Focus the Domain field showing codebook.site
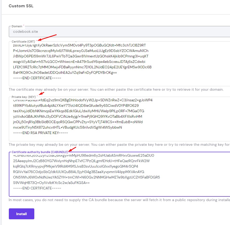Screen dimensions: 230x225 click(x=119, y=31)
